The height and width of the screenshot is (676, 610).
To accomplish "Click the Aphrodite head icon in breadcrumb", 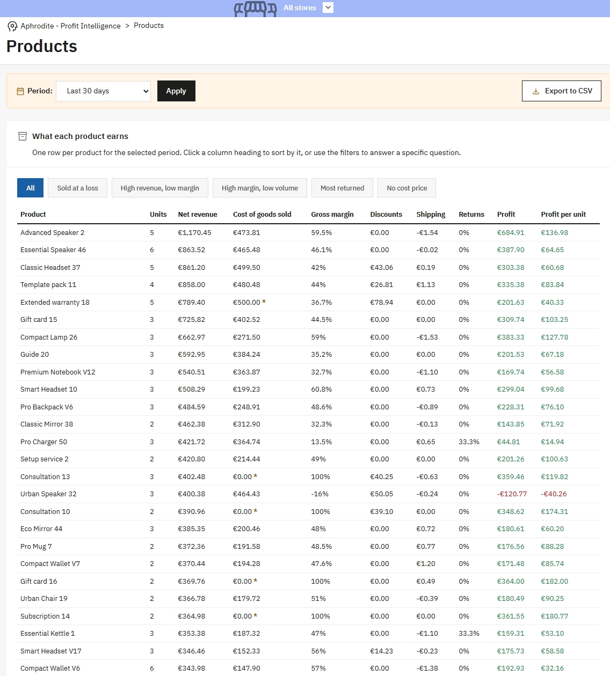I will click(12, 26).
